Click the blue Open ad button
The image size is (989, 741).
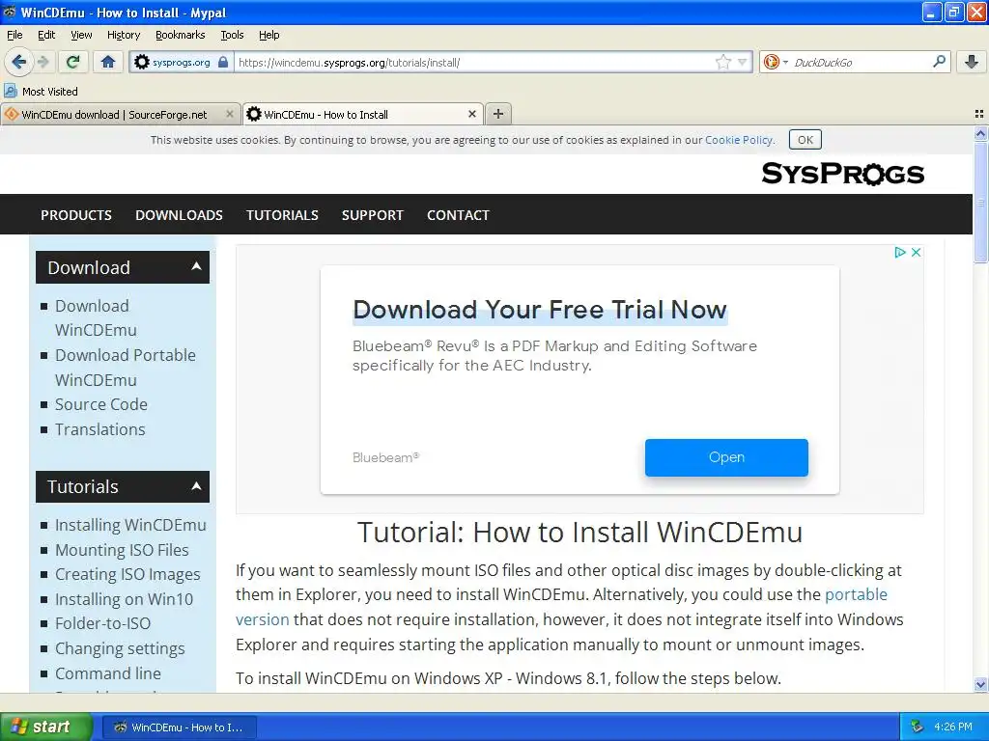tap(726, 457)
